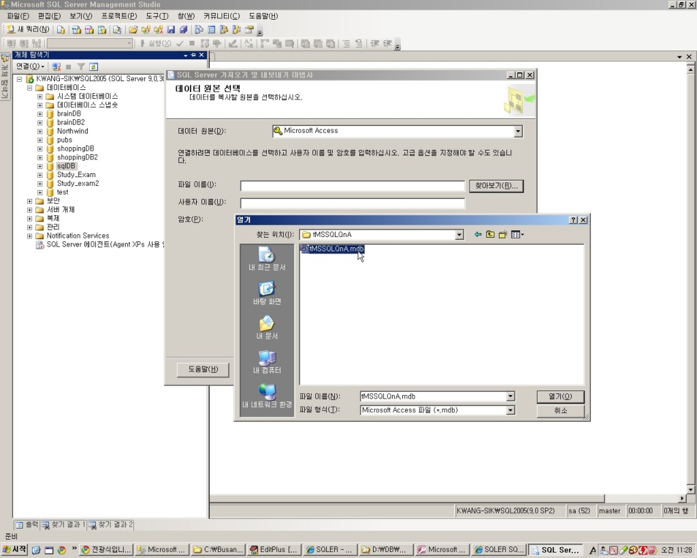This screenshot has width=697, height=558.
Task: Click the wizard File name (파일 이름) input field
Action: pyautogui.click(x=353, y=186)
